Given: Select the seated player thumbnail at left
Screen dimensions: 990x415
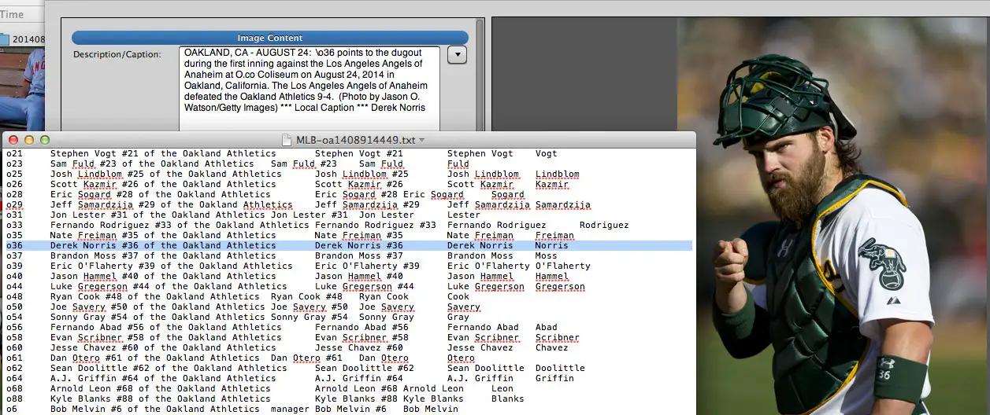Looking at the screenshot, I should tap(22, 88).
